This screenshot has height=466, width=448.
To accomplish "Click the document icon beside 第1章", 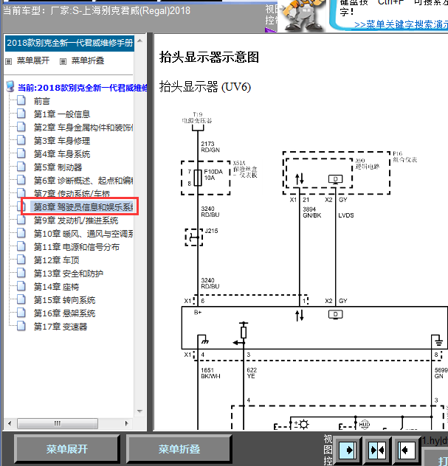I will [x=21, y=114].
